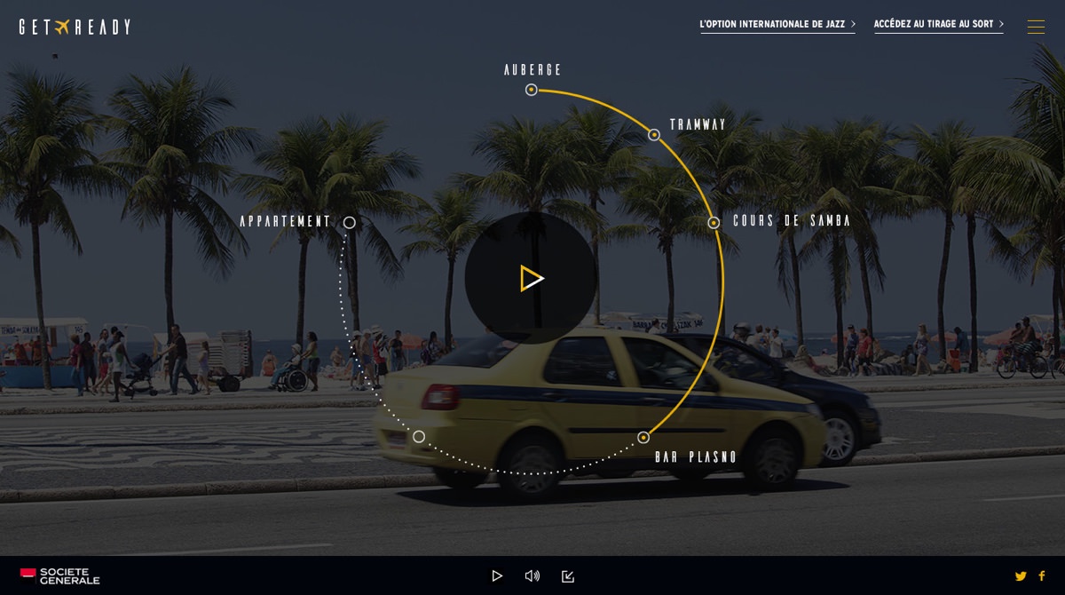Click the large central play button
1065x595 pixels.
click(x=531, y=278)
